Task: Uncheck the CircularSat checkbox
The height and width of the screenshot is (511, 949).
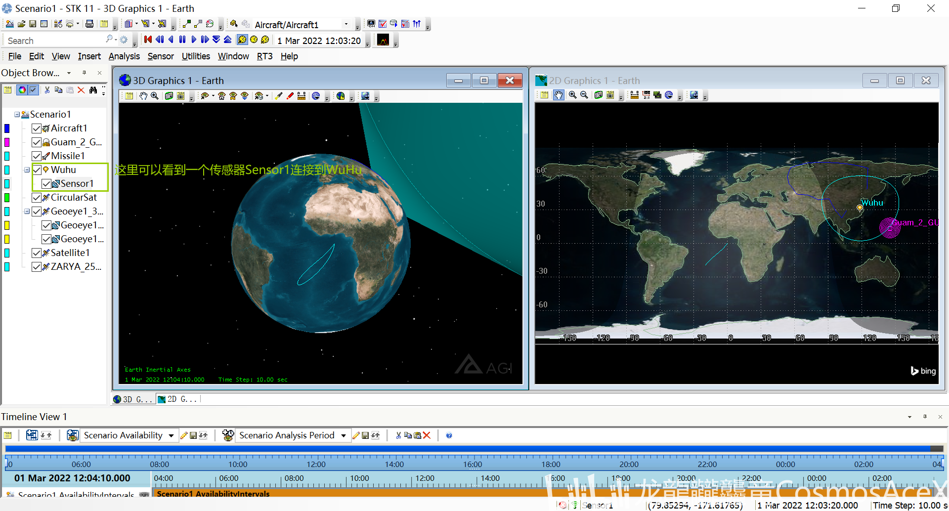Action: tap(37, 198)
